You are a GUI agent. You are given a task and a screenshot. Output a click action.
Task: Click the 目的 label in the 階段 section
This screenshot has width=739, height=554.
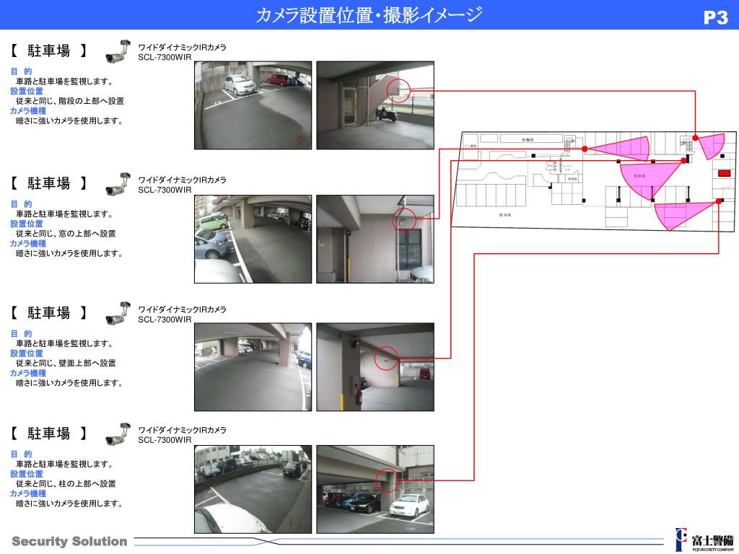(x=21, y=71)
